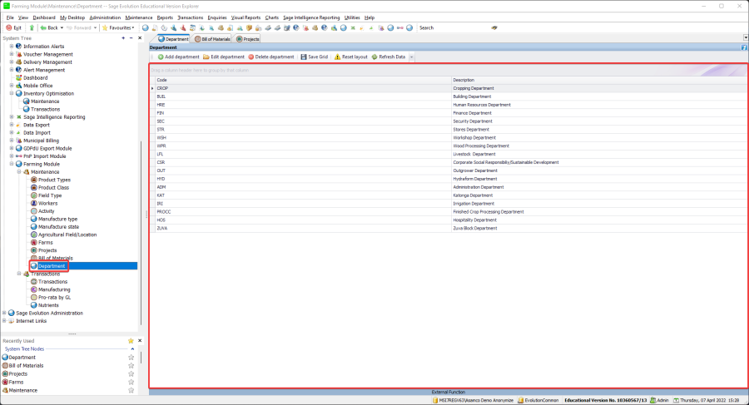Switch to the Bill of Materials tab
749x405 pixels.
pos(212,39)
